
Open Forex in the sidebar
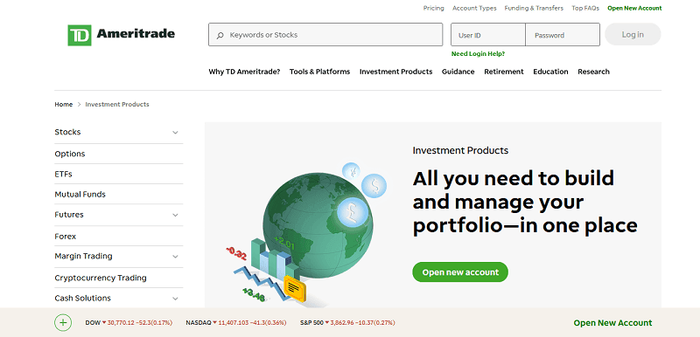65,237
